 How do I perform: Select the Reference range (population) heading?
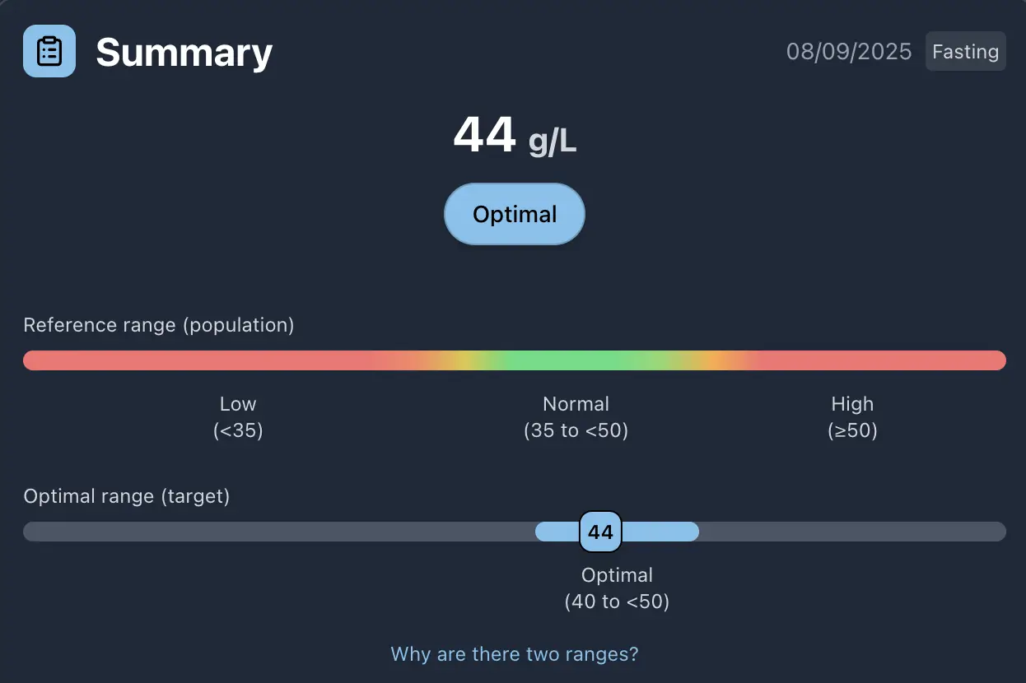tap(159, 324)
